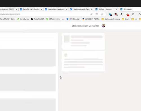Screen dimensions: 141x111
Task: Open the Lime Survey bookmark
Action: (23, 19)
